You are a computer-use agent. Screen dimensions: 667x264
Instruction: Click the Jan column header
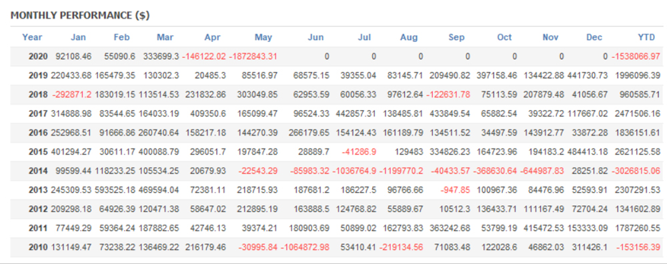click(x=78, y=37)
